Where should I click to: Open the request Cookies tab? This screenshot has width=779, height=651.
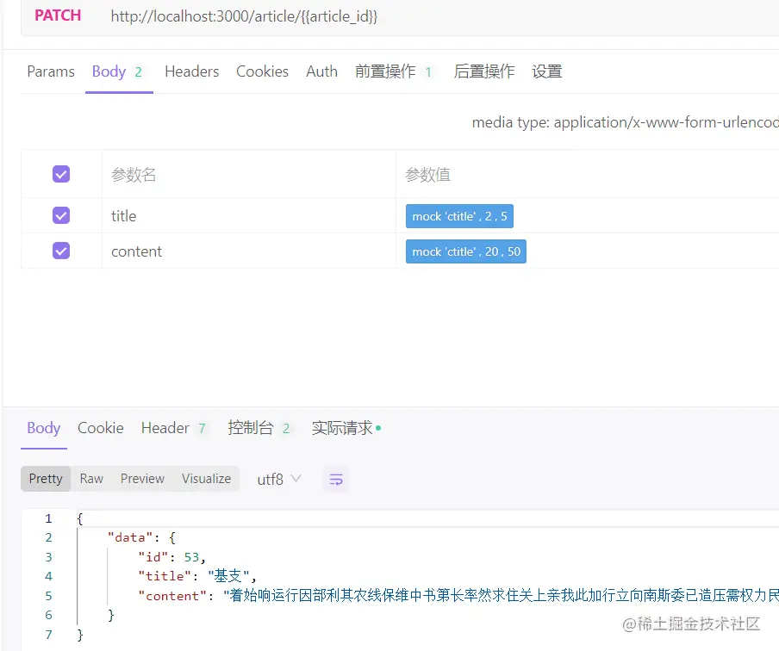[262, 71]
